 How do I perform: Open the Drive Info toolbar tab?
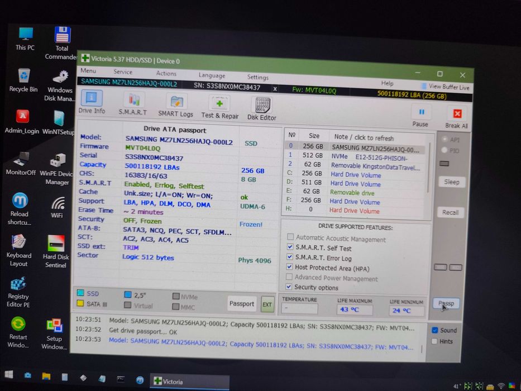(x=92, y=102)
